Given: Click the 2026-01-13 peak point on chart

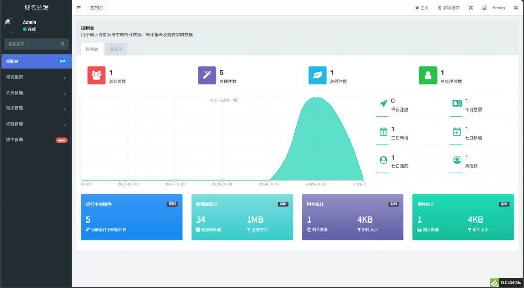Looking at the screenshot, I should pyautogui.click(x=317, y=98).
